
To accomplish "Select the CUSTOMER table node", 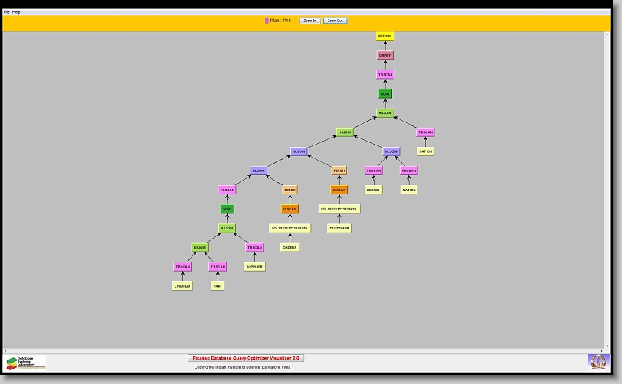I will (339, 228).
